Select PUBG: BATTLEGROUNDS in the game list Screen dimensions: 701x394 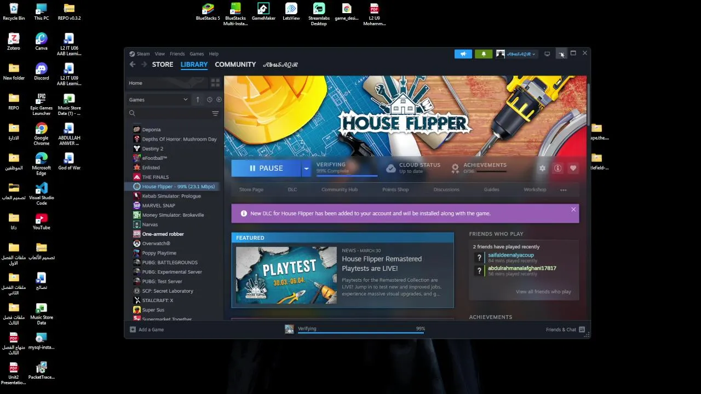pyautogui.click(x=170, y=263)
